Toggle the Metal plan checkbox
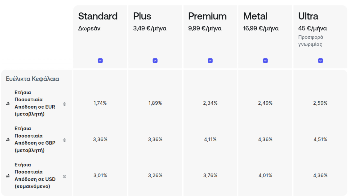Screen dimensions: 350x196 [x=265, y=61]
